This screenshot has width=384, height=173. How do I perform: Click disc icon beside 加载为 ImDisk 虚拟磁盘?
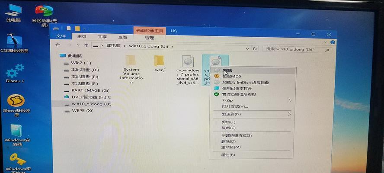[217, 82]
